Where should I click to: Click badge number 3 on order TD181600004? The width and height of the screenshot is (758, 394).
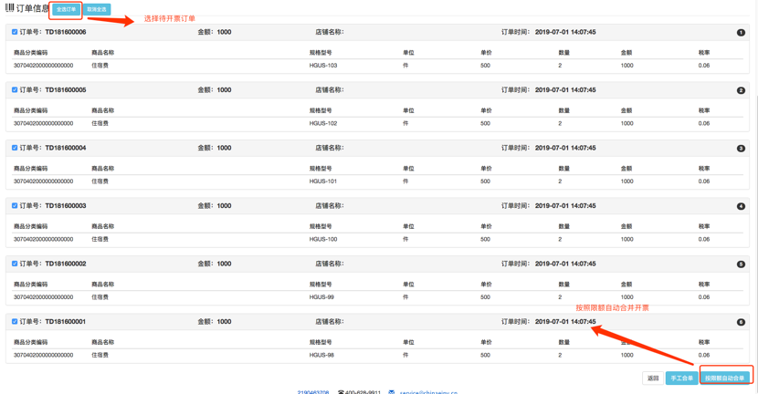741,149
